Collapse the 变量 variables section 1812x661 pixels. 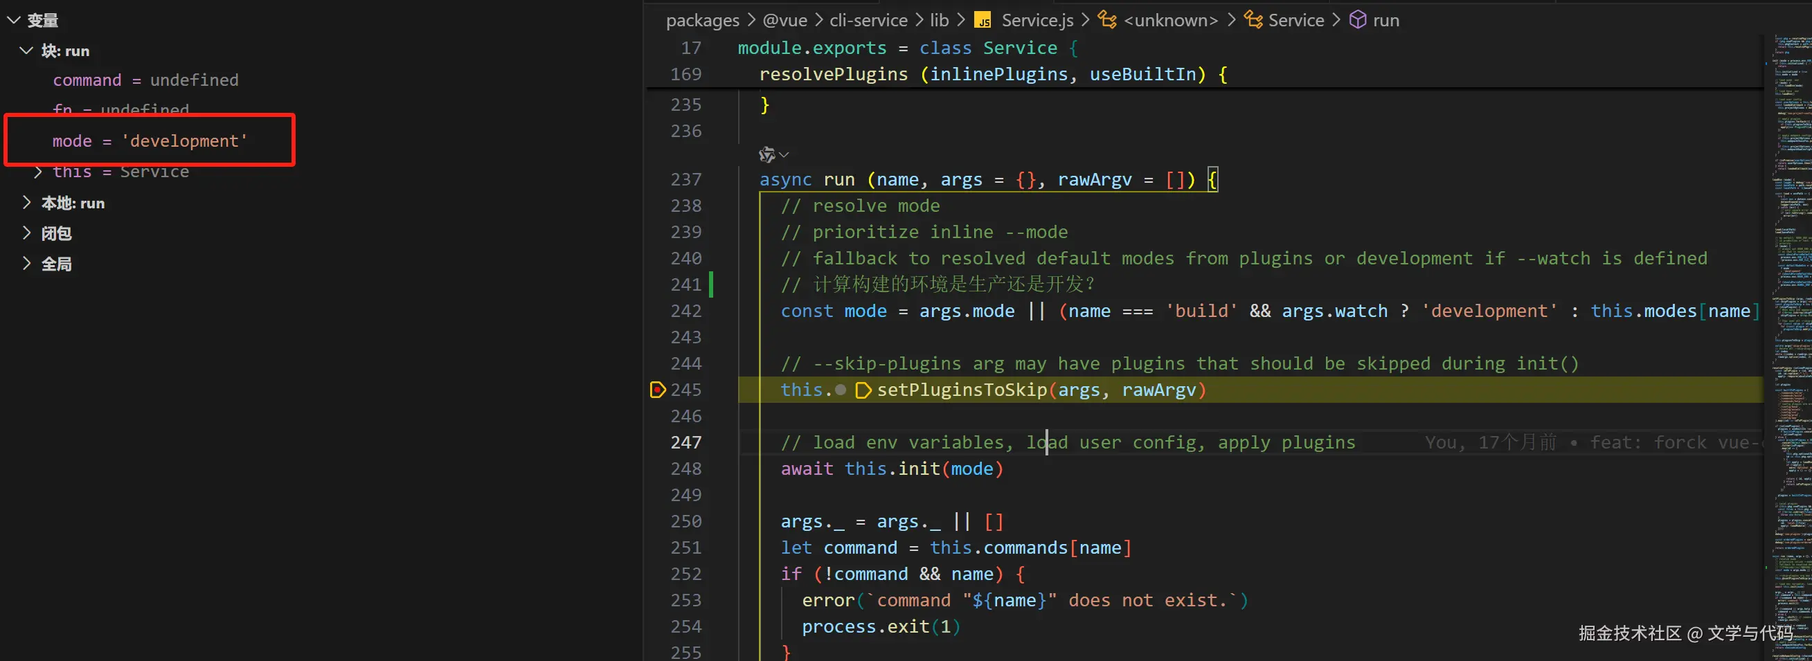13,20
